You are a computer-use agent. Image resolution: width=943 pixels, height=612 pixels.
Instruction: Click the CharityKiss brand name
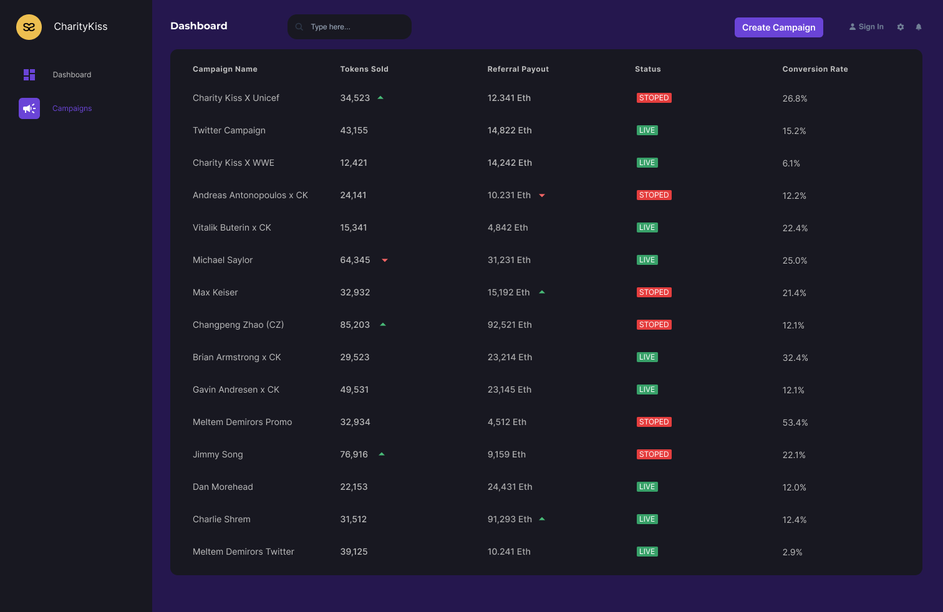pos(80,26)
